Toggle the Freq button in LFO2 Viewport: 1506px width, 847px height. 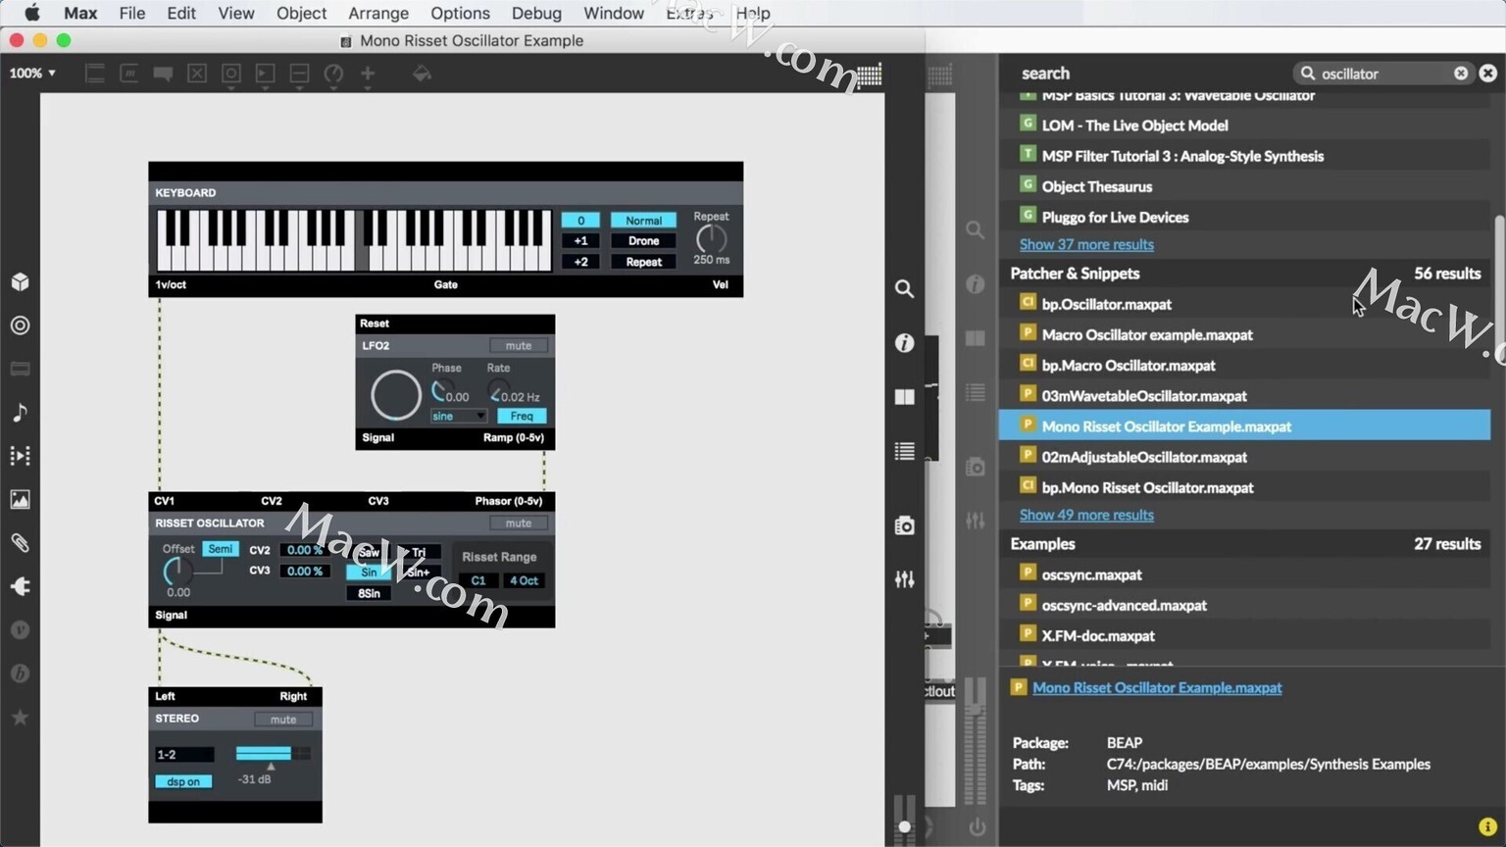(x=522, y=416)
